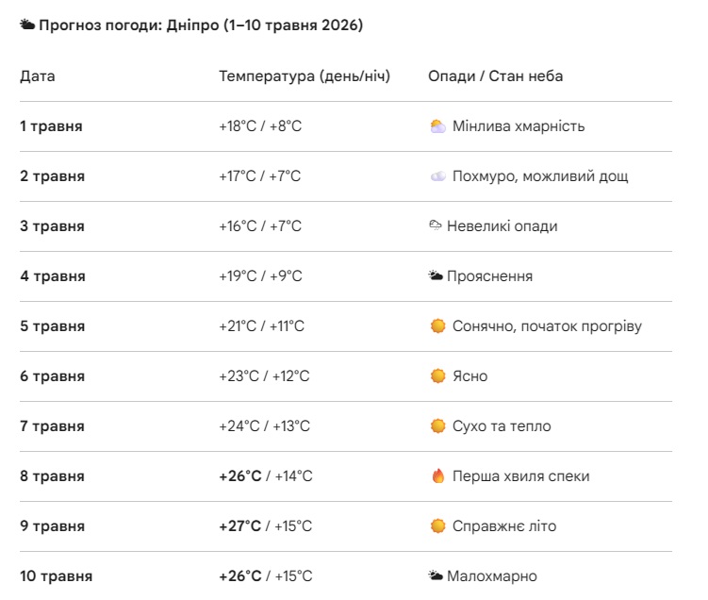Click the Дата column header
The height and width of the screenshot is (600, 708).
[x=38, y=76]
